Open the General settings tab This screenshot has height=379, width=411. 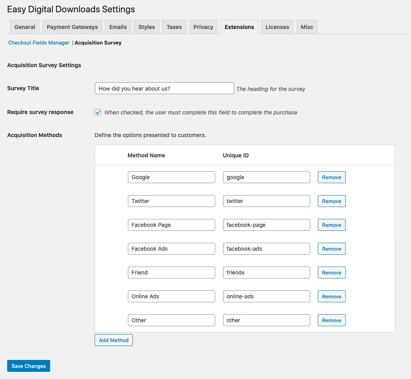[x=25, y=27]
